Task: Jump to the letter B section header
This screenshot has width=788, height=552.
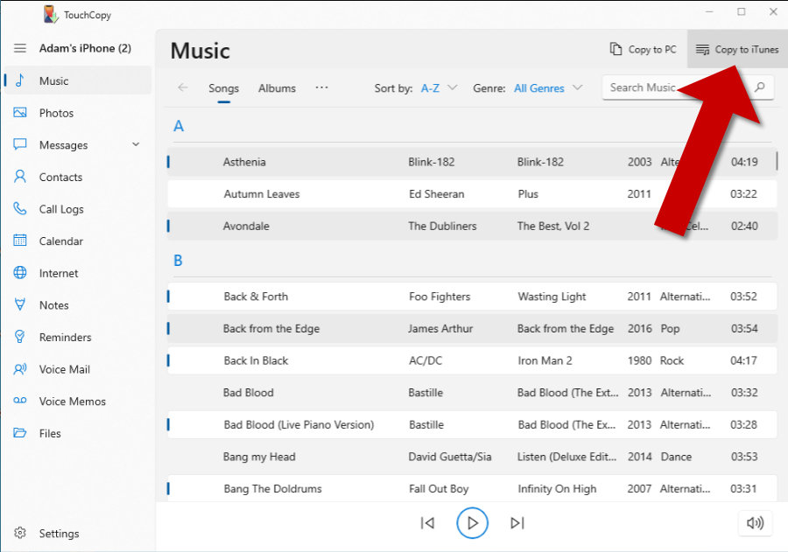Action: [x=178, y=260]
